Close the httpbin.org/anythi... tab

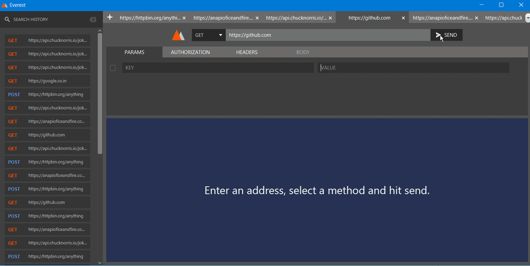point(184,18)
